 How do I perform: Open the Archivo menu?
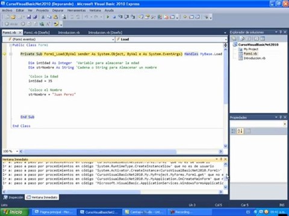click(7, 10)
